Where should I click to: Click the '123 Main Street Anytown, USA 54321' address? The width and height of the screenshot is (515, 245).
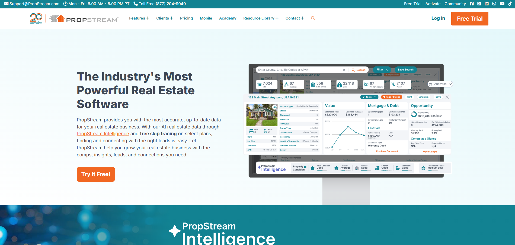click(273, 97)
